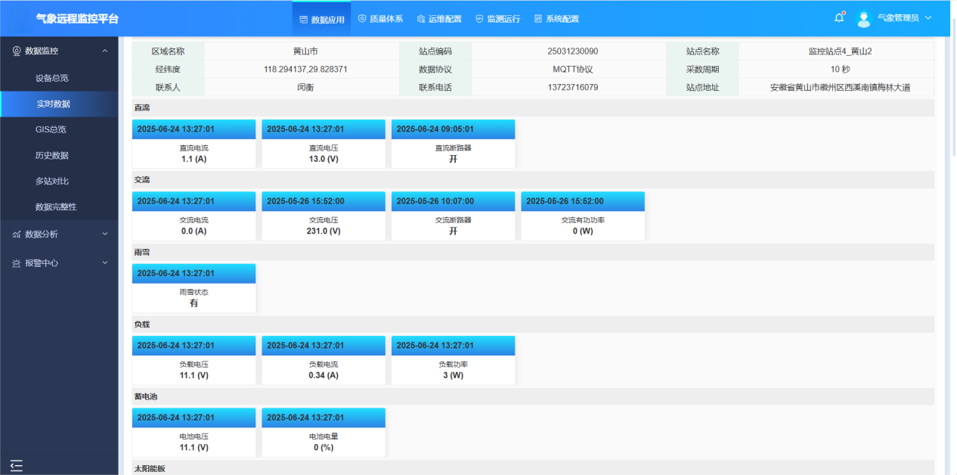
Task: Switch to the 系统配置 top tab
Action: pyautogui.click(x=556, y=19)
